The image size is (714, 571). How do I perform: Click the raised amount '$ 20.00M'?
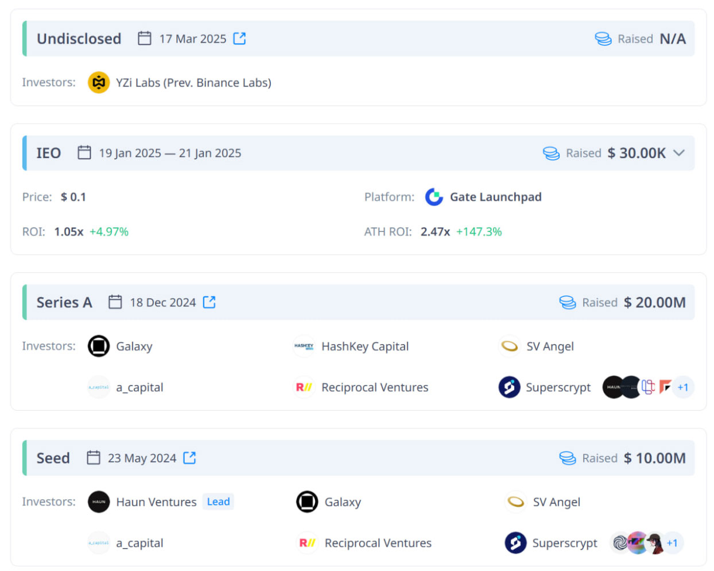tap(655, 302)
